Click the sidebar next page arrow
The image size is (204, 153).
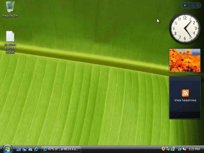click(x=198, y=5)
